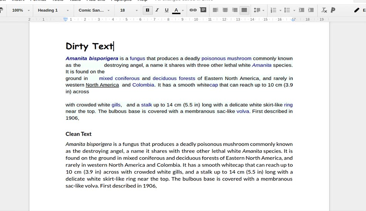Click the blue deciduous forests link
The image size is (366, 211).
[174, 79]
